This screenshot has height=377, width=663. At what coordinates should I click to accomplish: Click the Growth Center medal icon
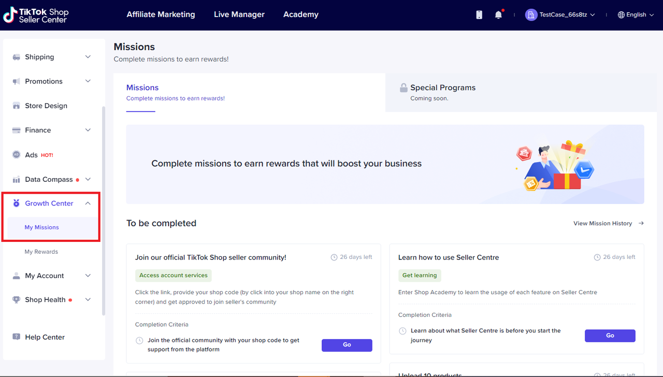pos(16,204)
